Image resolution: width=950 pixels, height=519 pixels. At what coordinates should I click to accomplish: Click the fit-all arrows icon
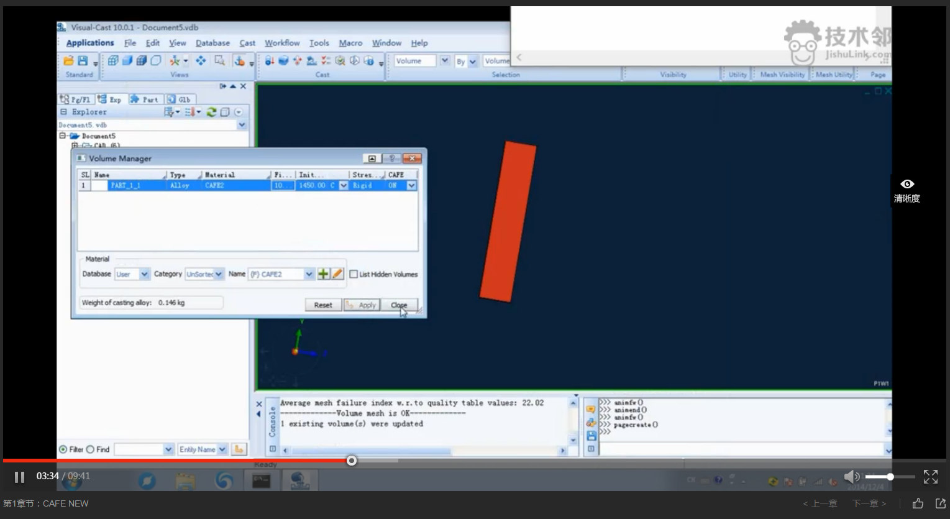[201, 61]
